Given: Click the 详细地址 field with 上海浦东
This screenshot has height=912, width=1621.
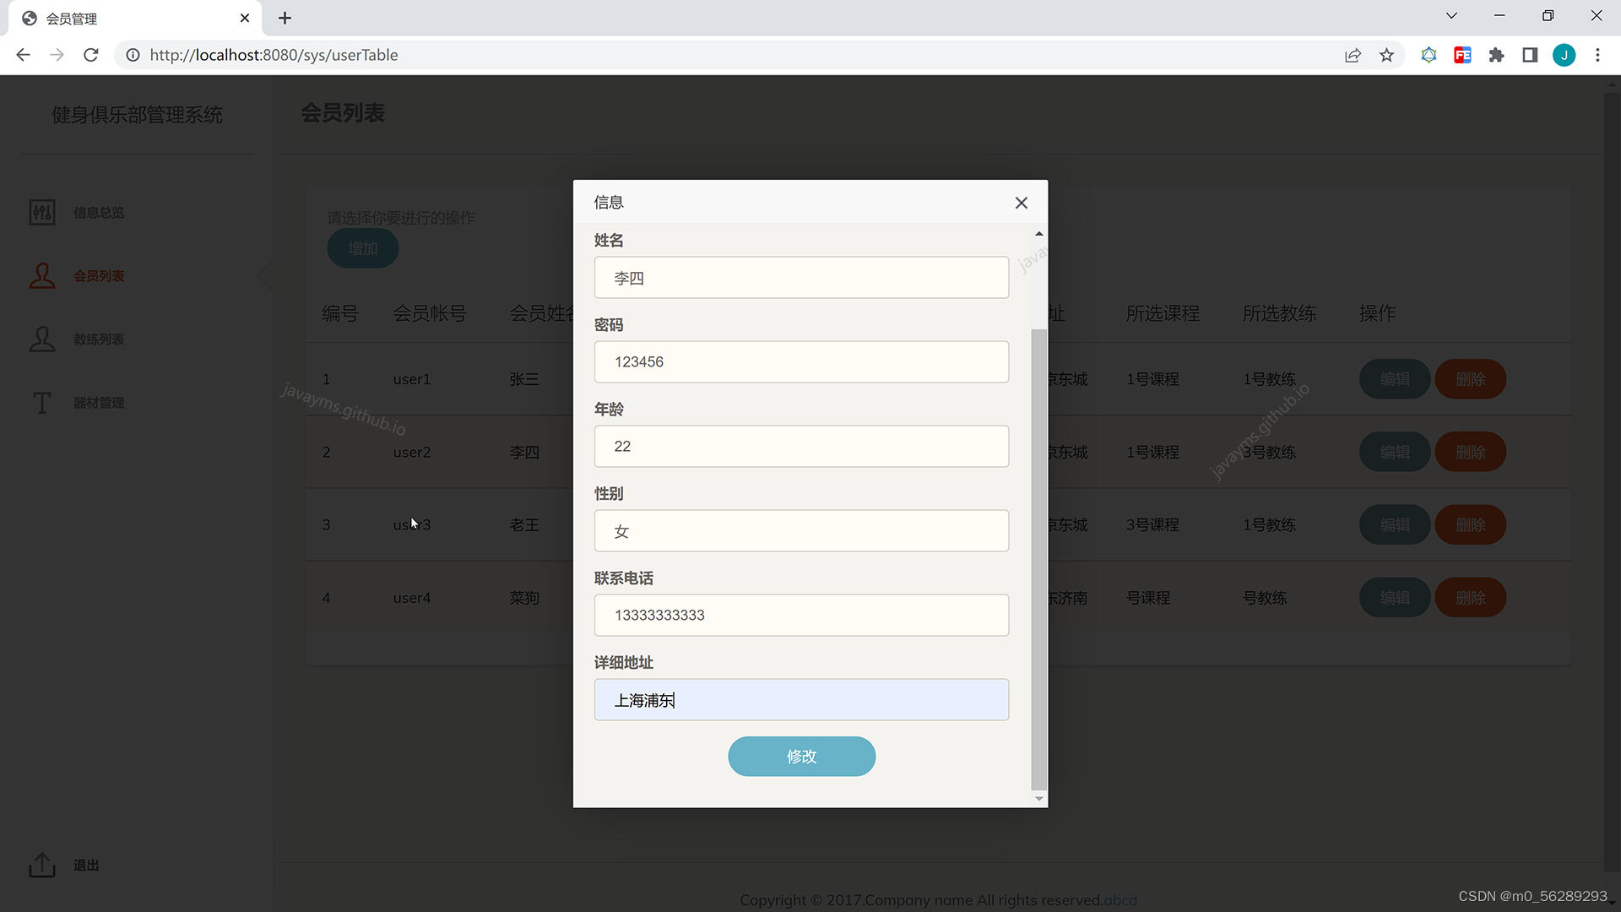Looking at the screenshot, I should 801,700.
